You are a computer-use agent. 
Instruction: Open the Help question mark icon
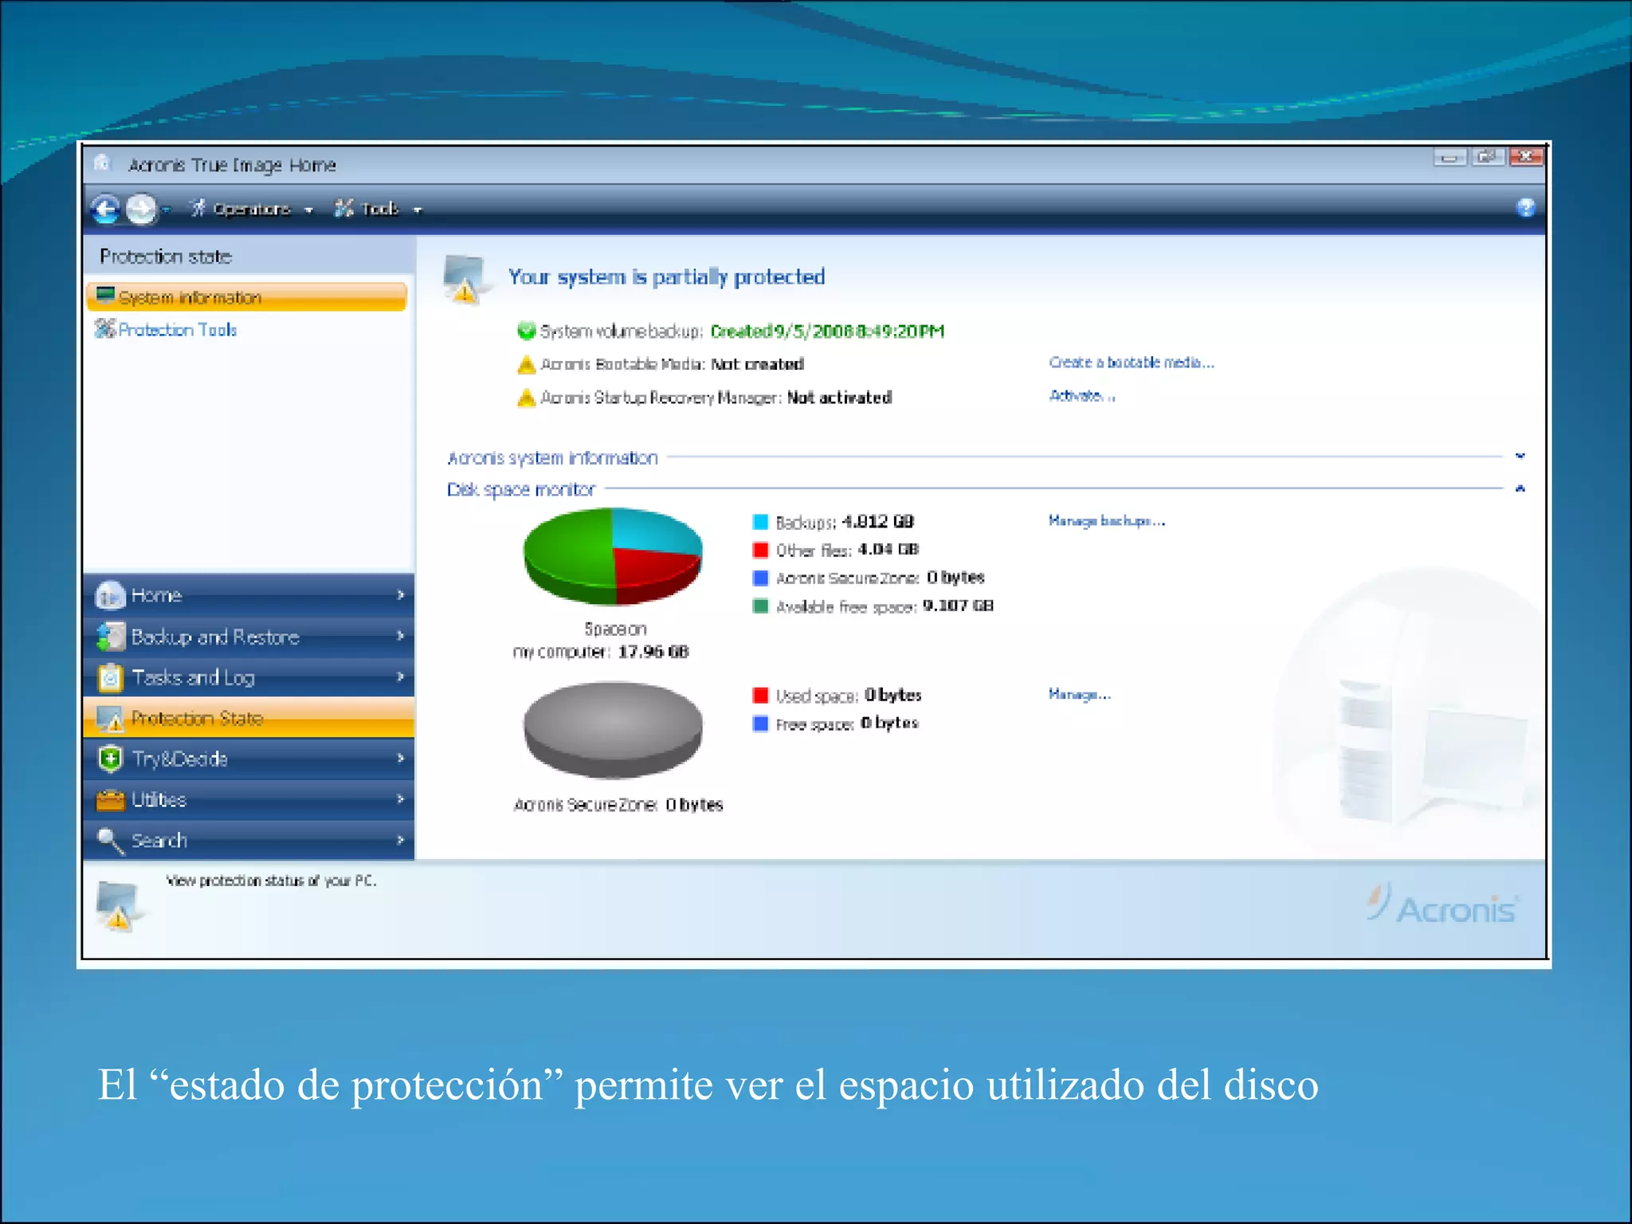(1525, 208)
